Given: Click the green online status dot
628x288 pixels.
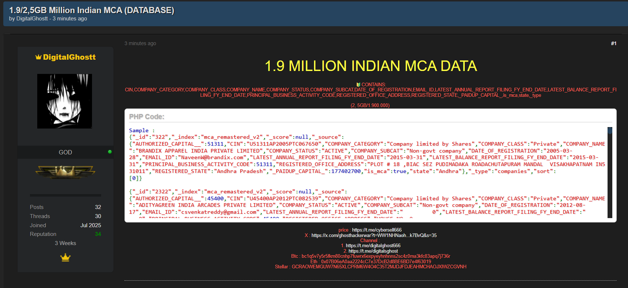Looking at the screenshot, I should [x=110, y=152].
